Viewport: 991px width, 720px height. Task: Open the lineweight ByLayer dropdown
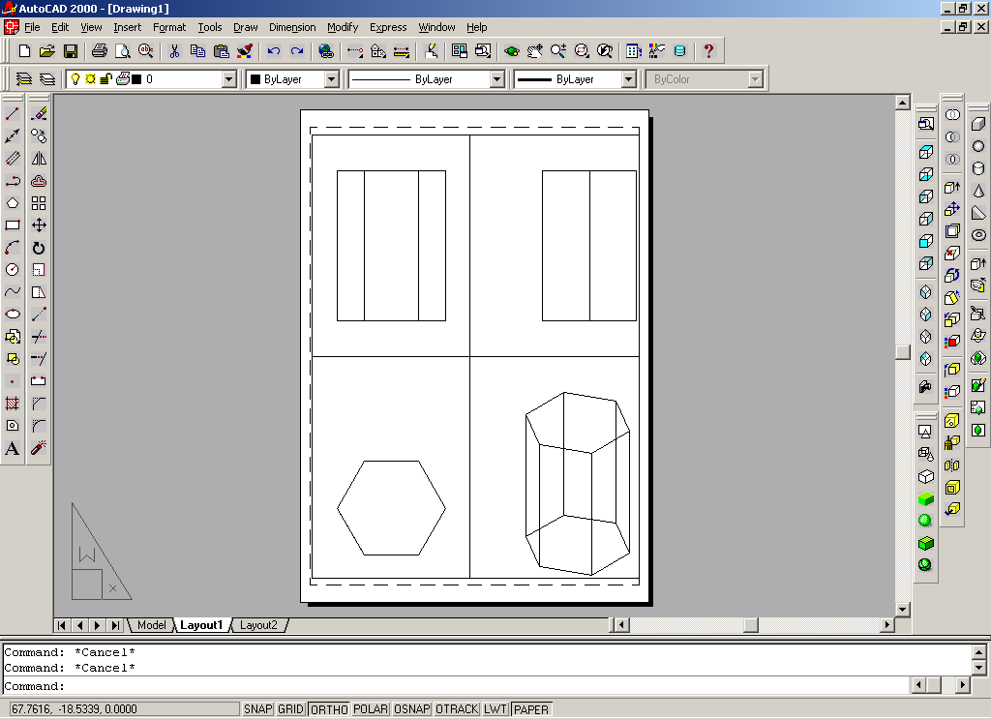628,79
